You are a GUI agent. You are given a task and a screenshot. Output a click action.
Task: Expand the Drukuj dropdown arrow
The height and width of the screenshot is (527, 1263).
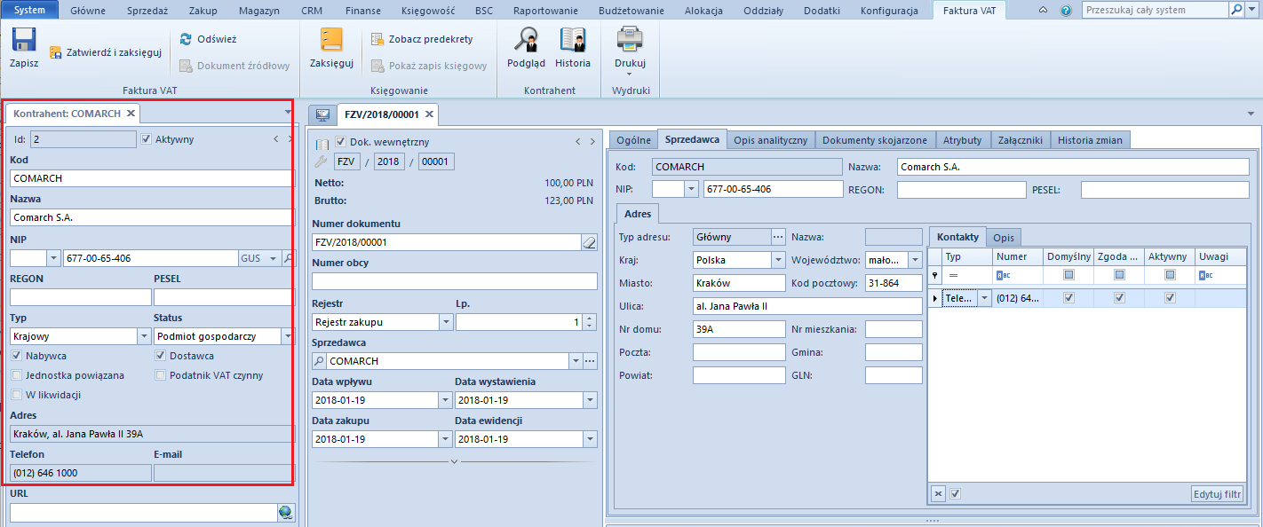630,74
